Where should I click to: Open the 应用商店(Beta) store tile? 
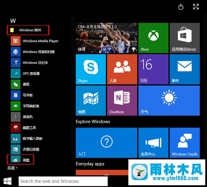(185, 38)
